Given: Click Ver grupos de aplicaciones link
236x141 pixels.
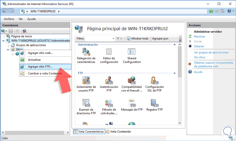Looking at the screenshot, I should (211, 52).
